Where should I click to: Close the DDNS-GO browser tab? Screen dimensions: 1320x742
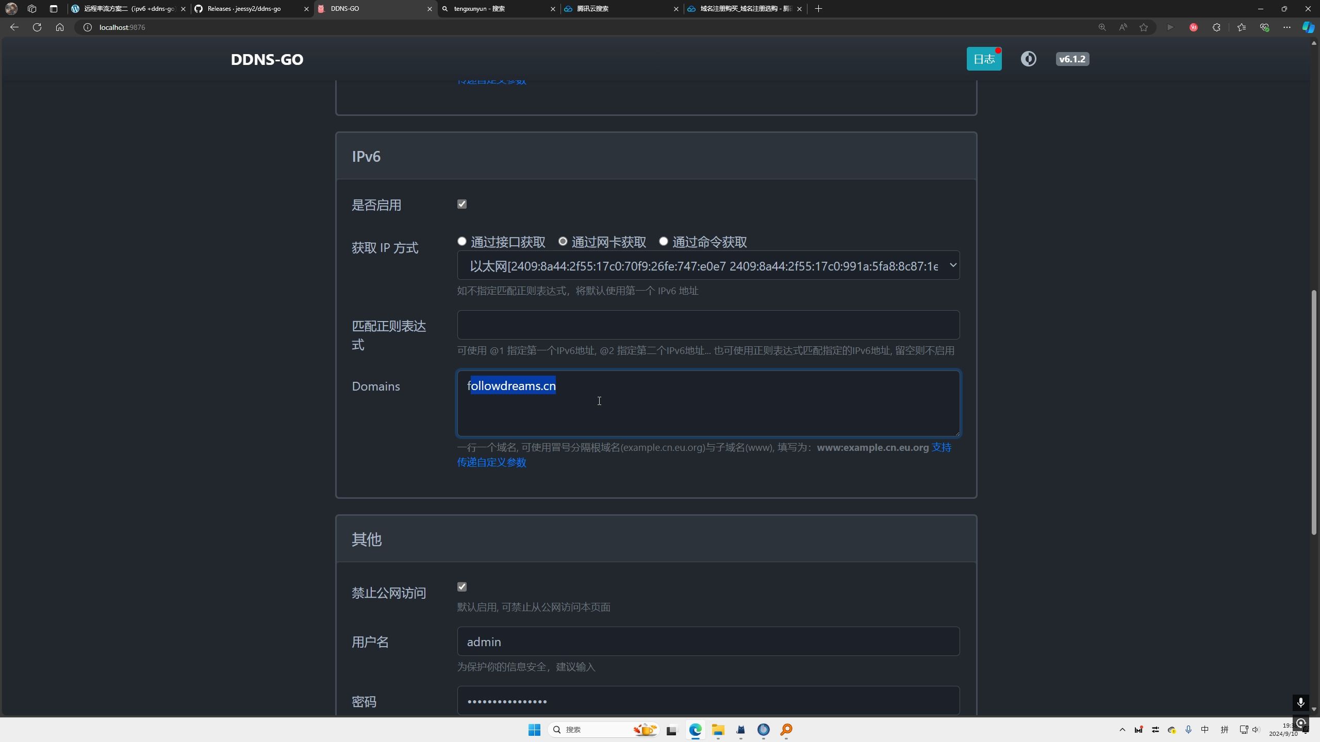430,9
